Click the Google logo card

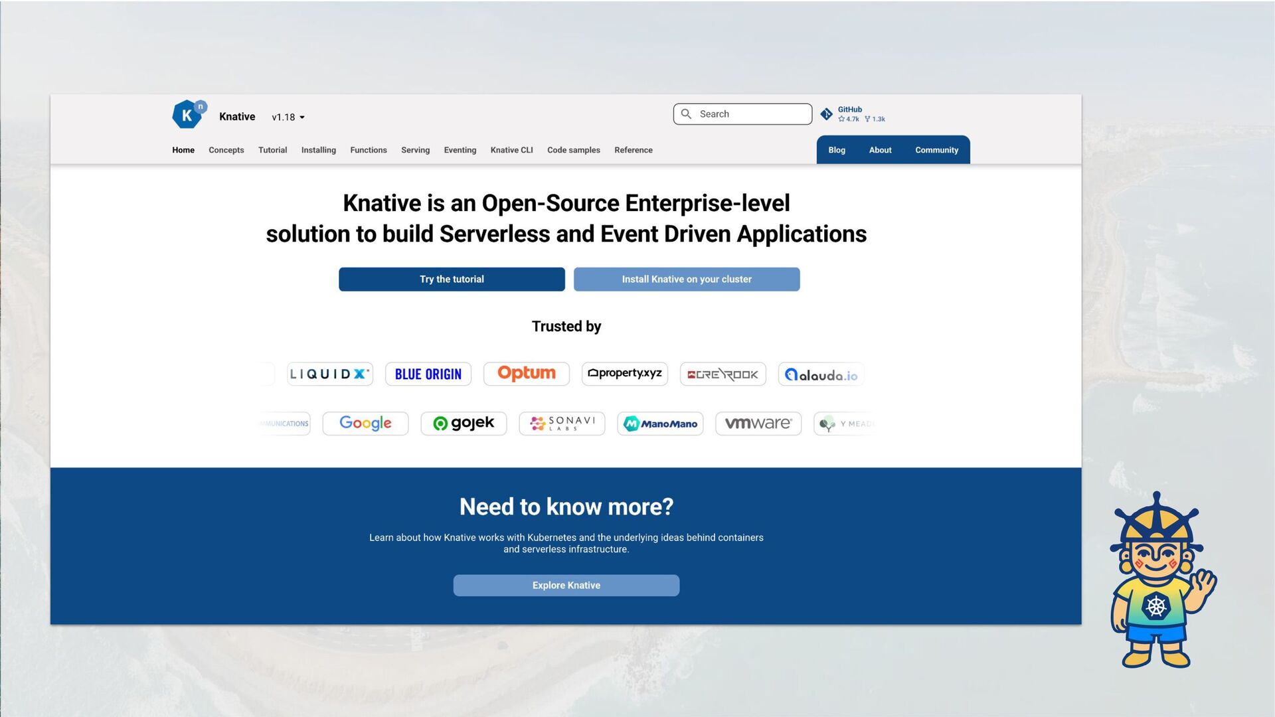pyautogui.click(x=365, y=424)
